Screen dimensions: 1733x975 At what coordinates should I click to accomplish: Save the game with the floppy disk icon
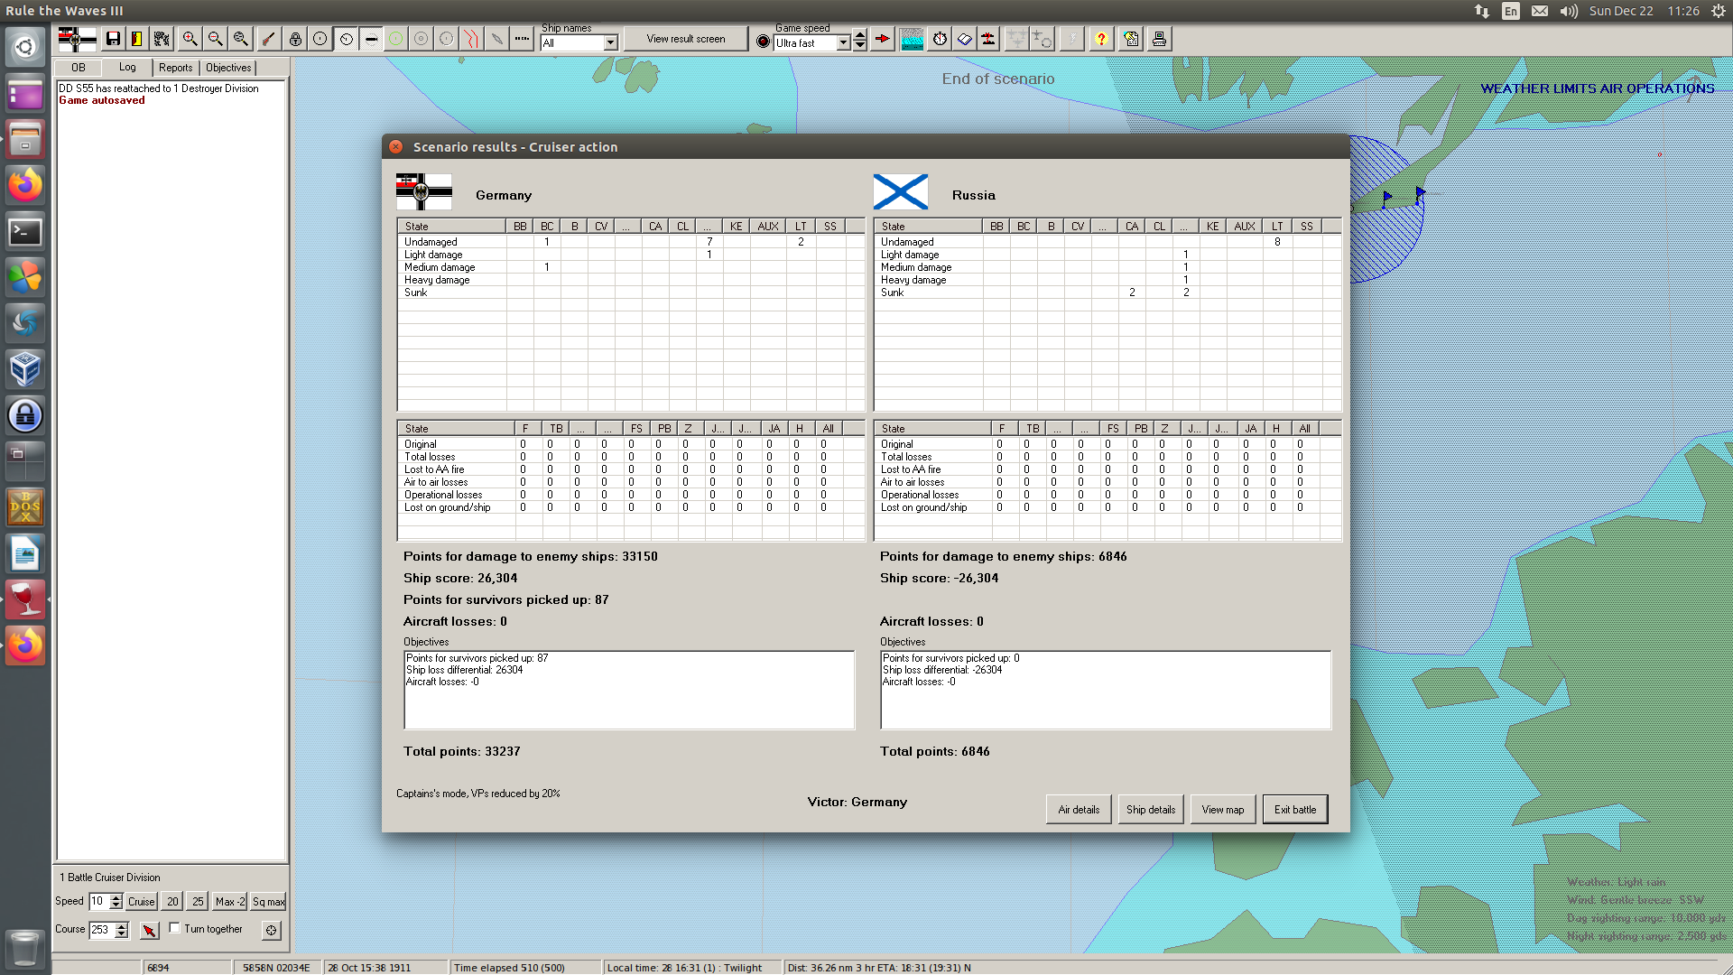click(x=113, y=39)
